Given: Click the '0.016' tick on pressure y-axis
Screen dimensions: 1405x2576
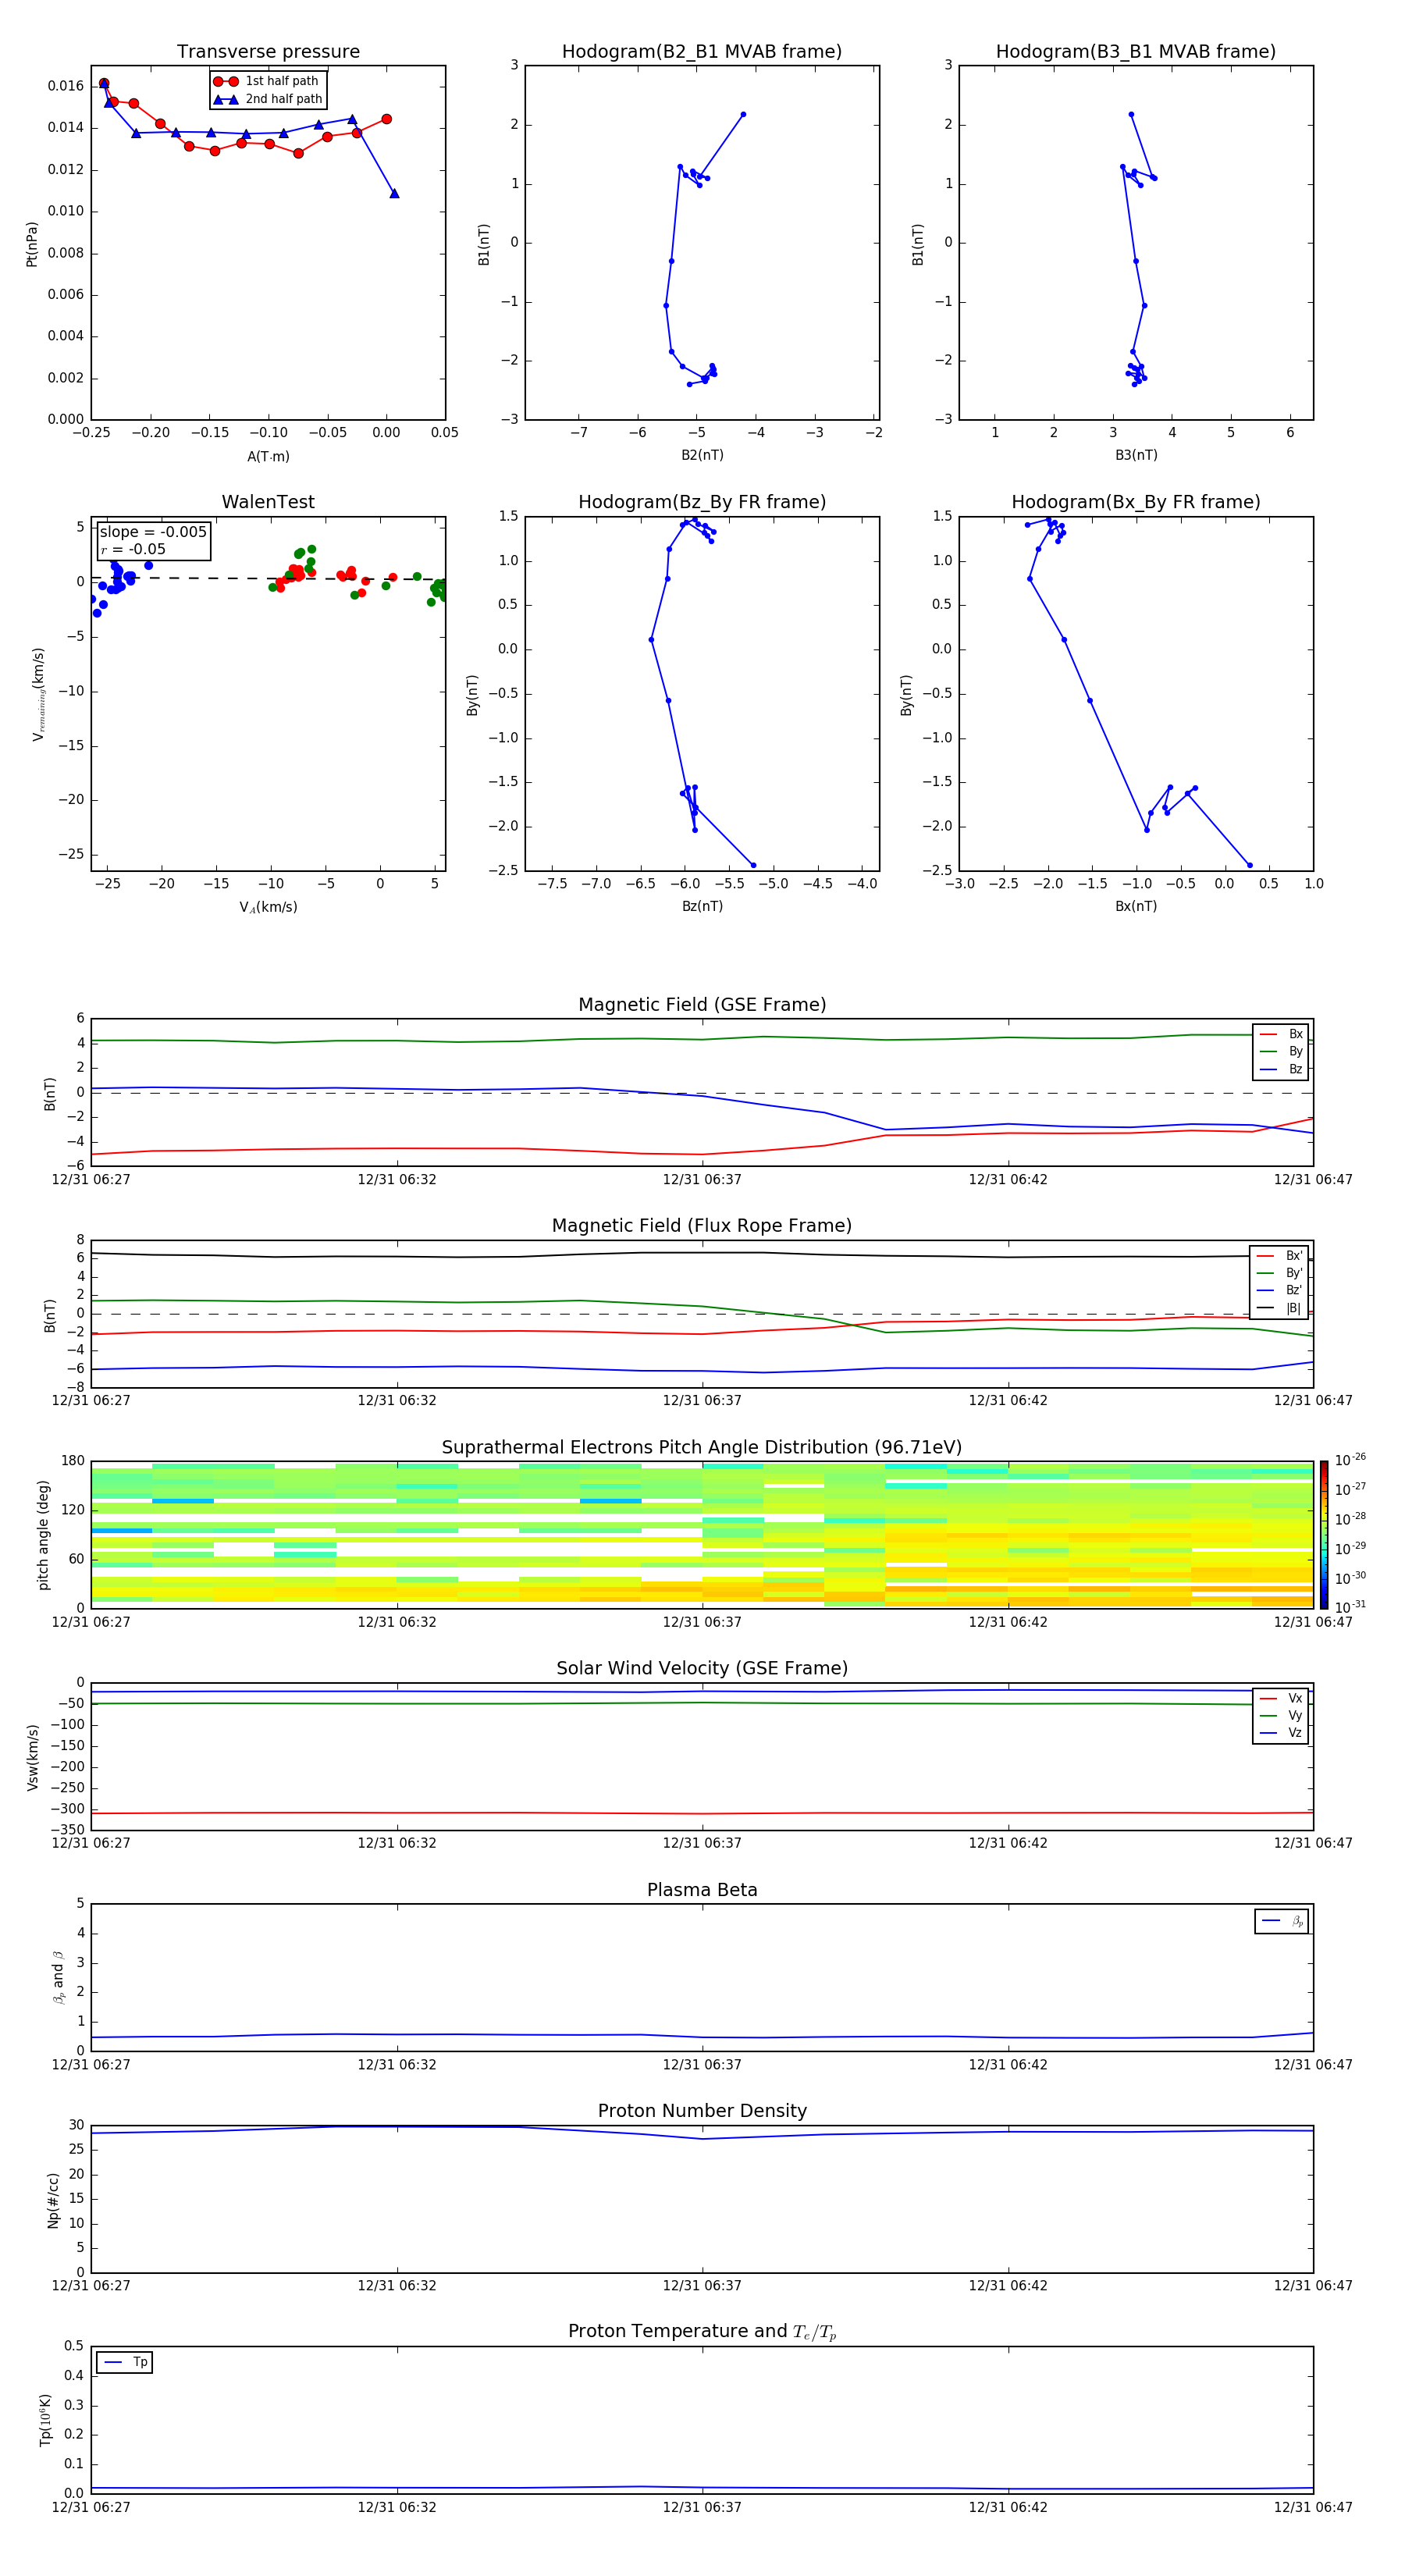Looking at the screenshot, I should click(x=66, y=86).
